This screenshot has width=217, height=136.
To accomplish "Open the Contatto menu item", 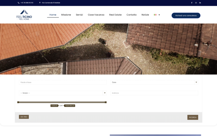I will click(x=131, y=15).
